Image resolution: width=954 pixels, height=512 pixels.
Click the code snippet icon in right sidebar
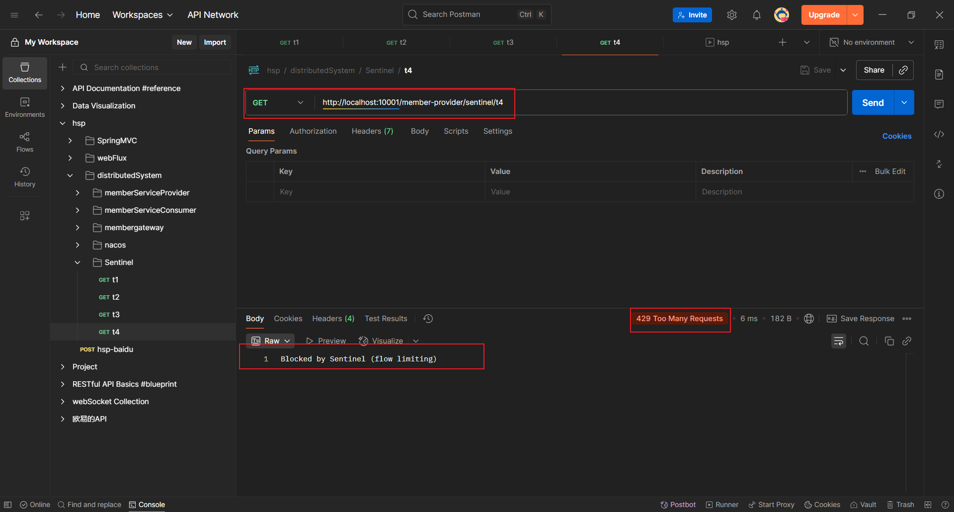pos(939,134)
